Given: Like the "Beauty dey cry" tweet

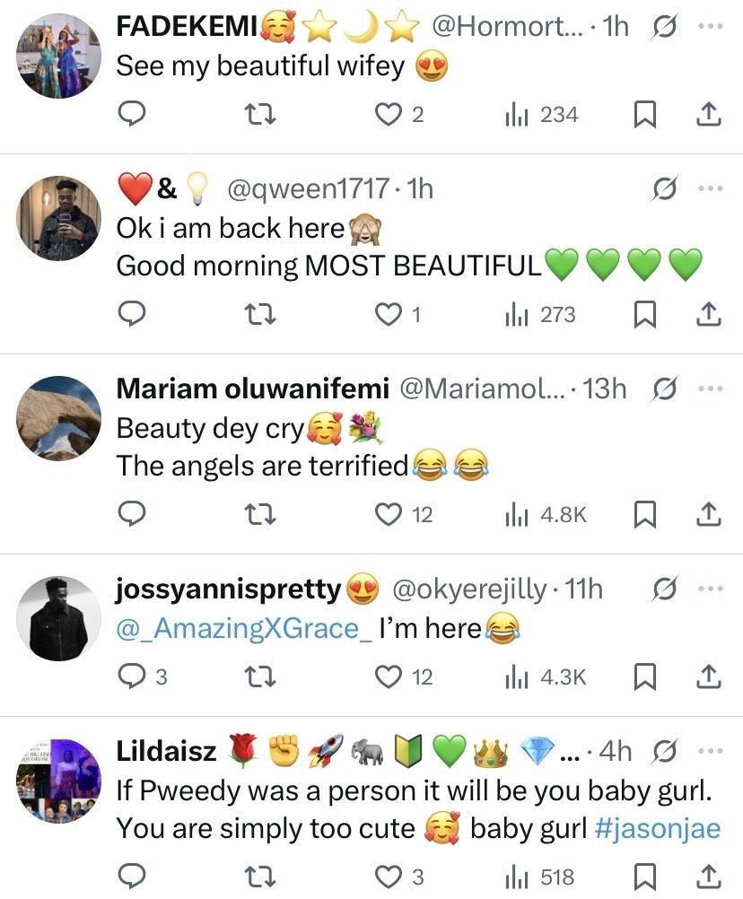Looking at the screenshot, I should click(x=389, y=514).
